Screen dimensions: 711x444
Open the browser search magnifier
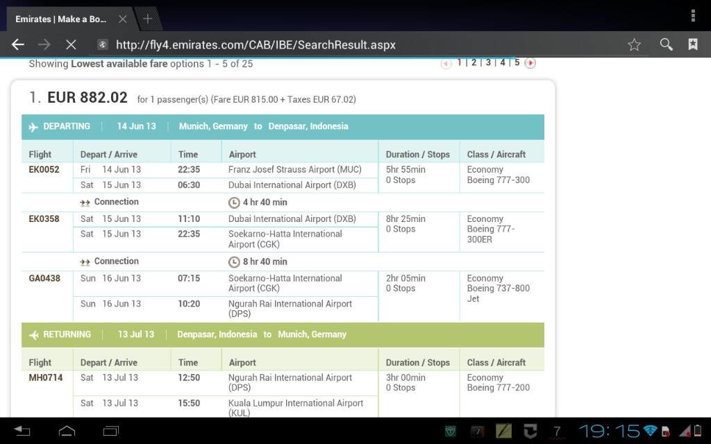click(666, 44)
